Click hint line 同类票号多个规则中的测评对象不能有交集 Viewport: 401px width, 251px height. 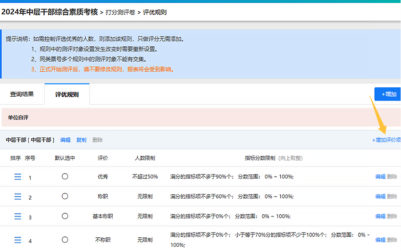pyautogui.click(x=89, y=59)
